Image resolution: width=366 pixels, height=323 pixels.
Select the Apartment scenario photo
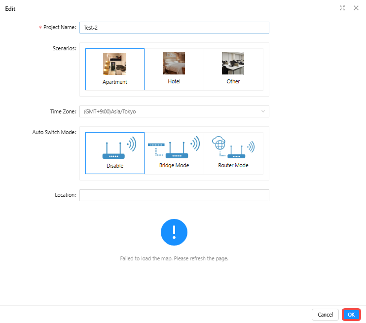pos(114,64)
